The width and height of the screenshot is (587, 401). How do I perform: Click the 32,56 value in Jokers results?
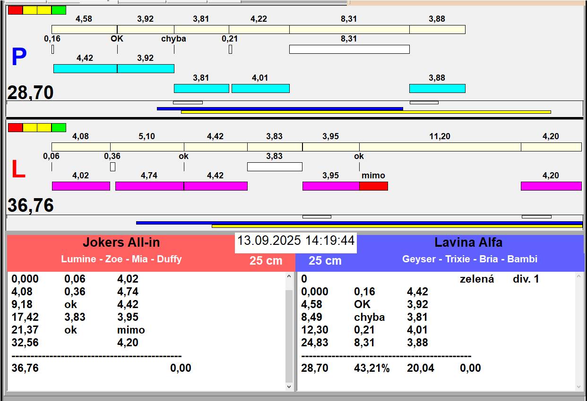click(25, 343)
